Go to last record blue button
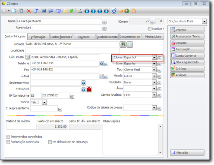 [106, 11]
